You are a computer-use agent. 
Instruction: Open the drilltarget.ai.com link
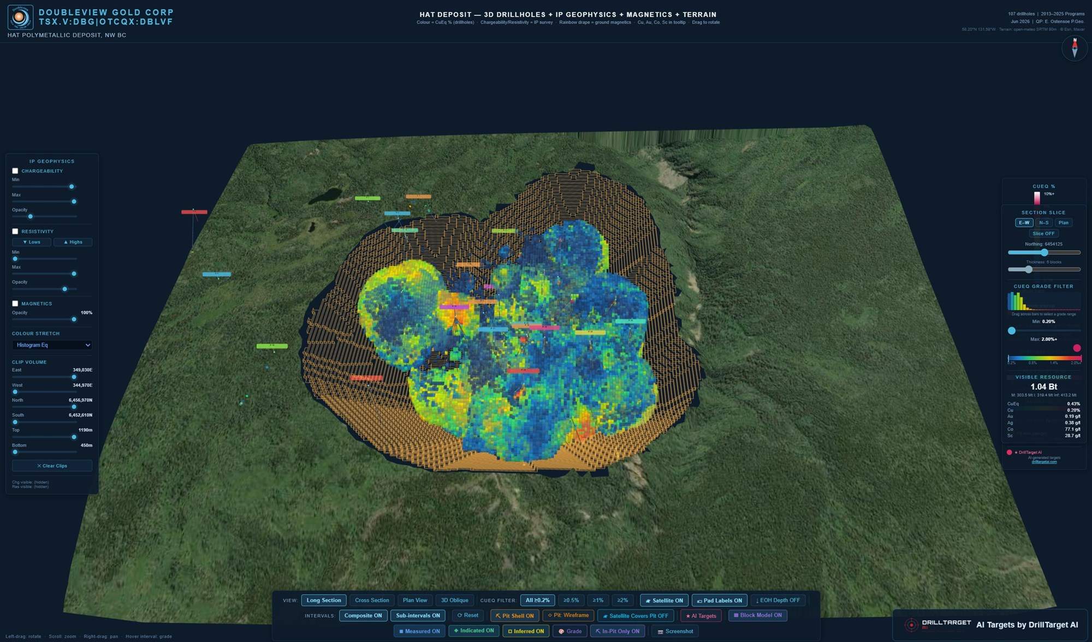point(1043,462)
